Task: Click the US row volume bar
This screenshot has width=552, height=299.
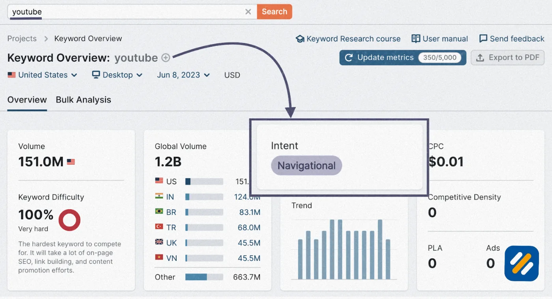Action: point(204,181)
